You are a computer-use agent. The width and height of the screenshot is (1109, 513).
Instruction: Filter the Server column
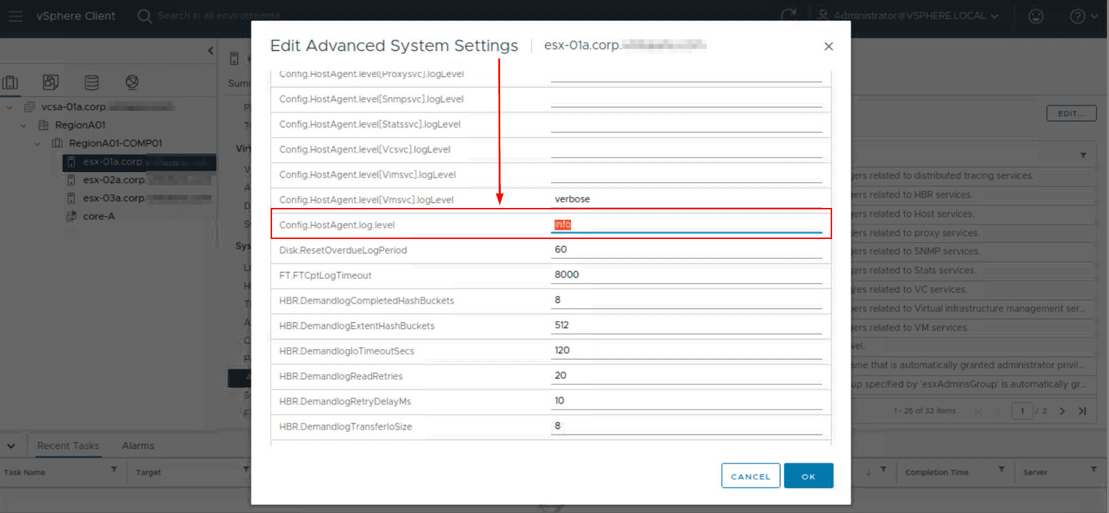pos(1093,469)
